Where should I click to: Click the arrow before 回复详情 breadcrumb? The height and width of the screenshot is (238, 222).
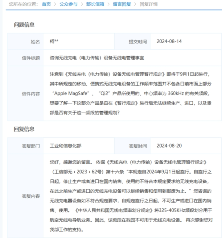pos(135,4)
